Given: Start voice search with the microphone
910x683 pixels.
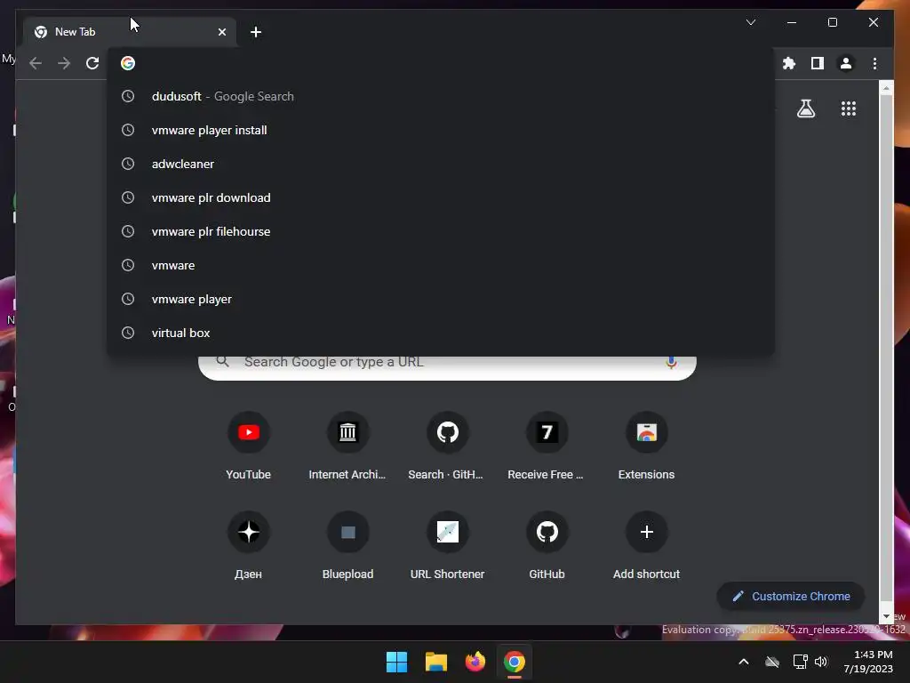Looking at the screenshot, I should (x=671, y=363).
